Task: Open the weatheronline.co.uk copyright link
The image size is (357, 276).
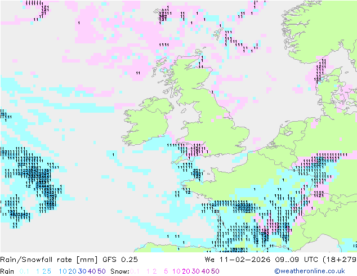Action: coord(310,271)
